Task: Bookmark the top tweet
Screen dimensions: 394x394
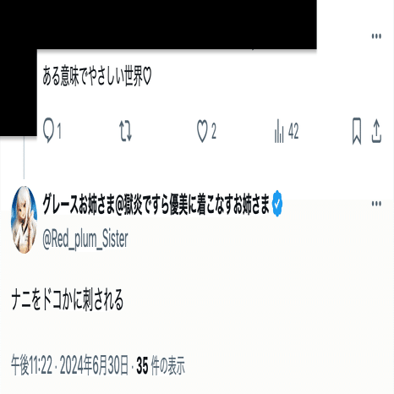Action: (357, 131)
